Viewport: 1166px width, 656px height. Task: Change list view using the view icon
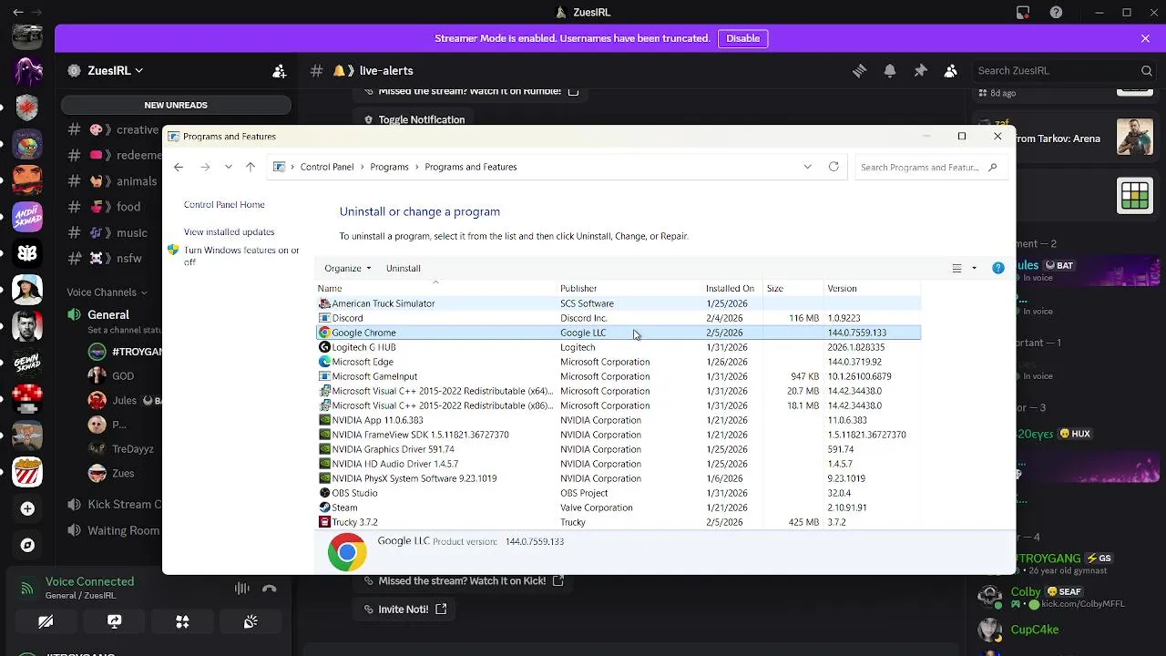point(956,268)
